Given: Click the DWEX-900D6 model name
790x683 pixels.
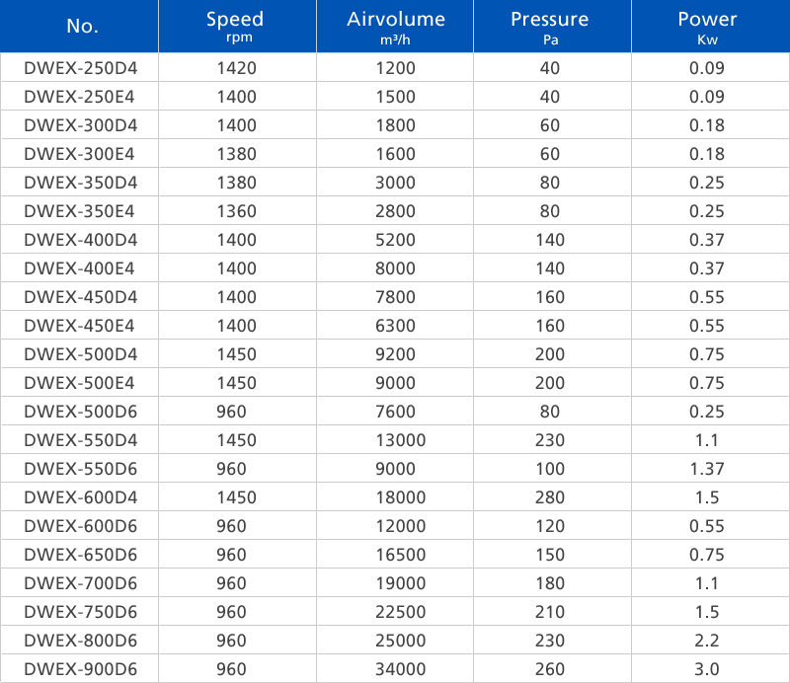Looking at the screenshot, I should coord(80,669).
